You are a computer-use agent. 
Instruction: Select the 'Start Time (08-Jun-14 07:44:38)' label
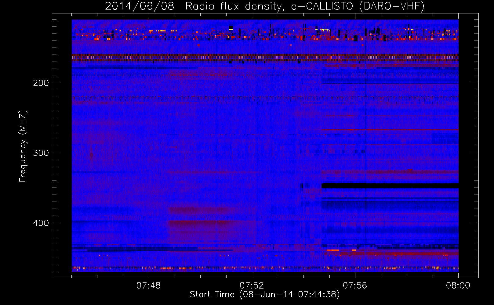pos(265,295)
